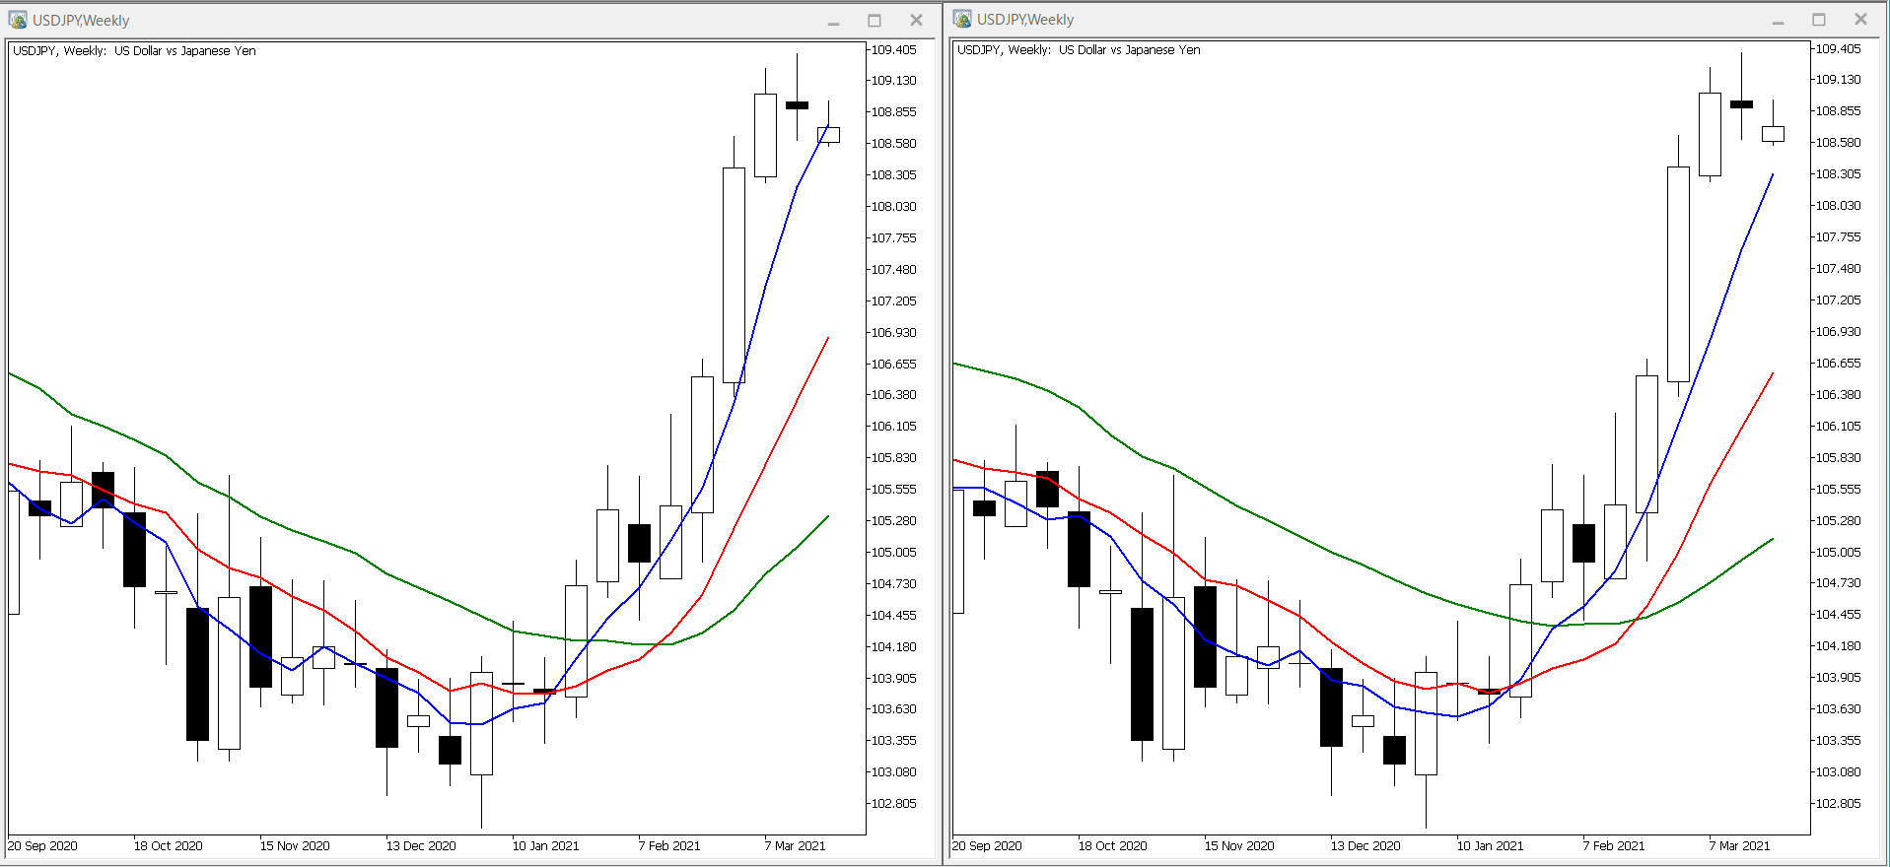Click the 108.580 price label in left chart
Screen dimensions: 1890x867
pyautogui.click(x=893, y=144)
